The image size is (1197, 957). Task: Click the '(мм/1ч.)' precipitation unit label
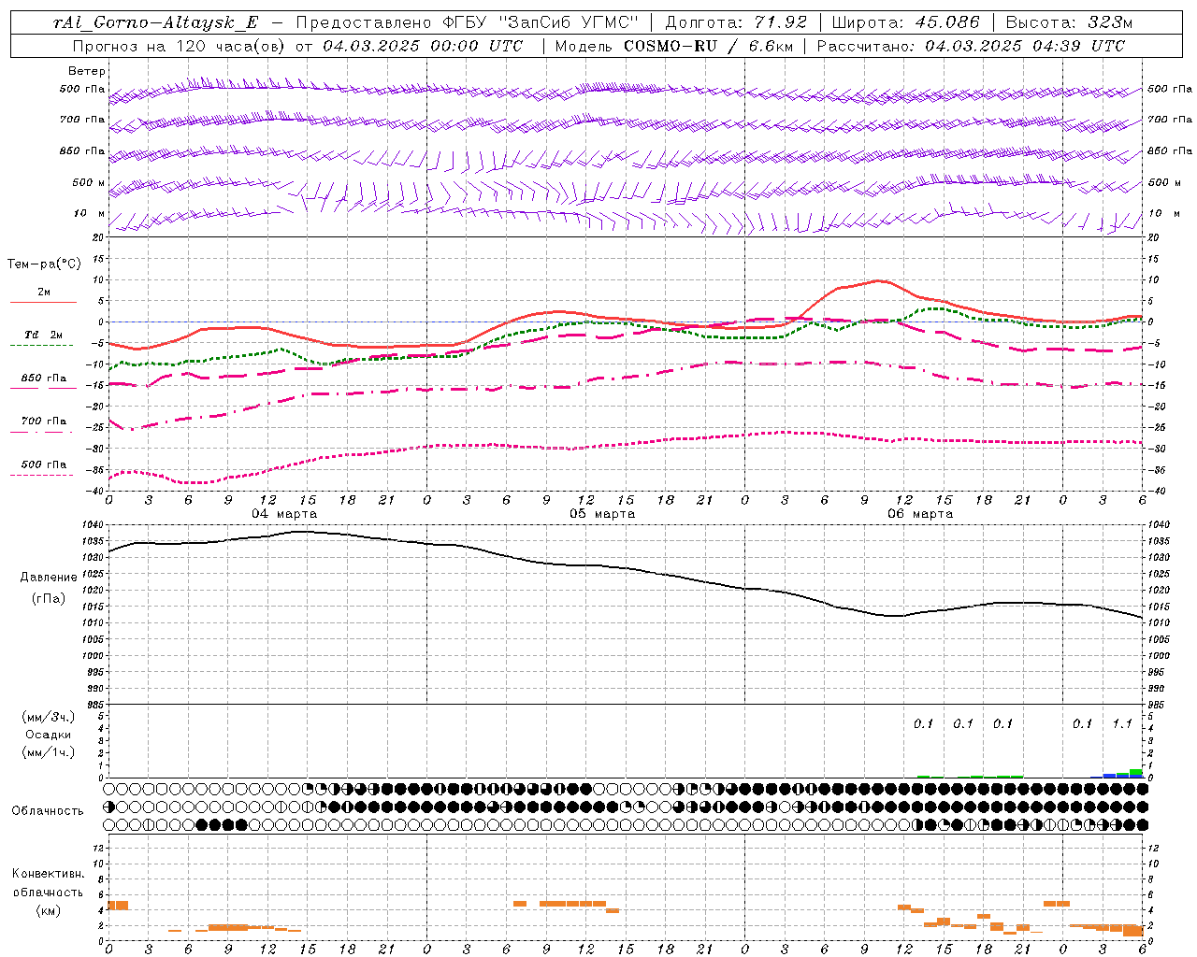coord(49,752)
